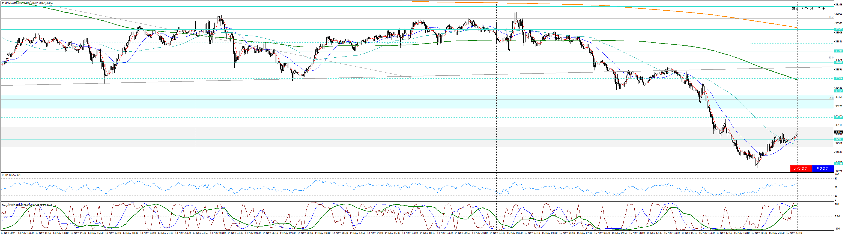The image size is (845, 236).
Task: Click the 14 Nov 10:10 time axis label
Action: click(x=322, y=233)
